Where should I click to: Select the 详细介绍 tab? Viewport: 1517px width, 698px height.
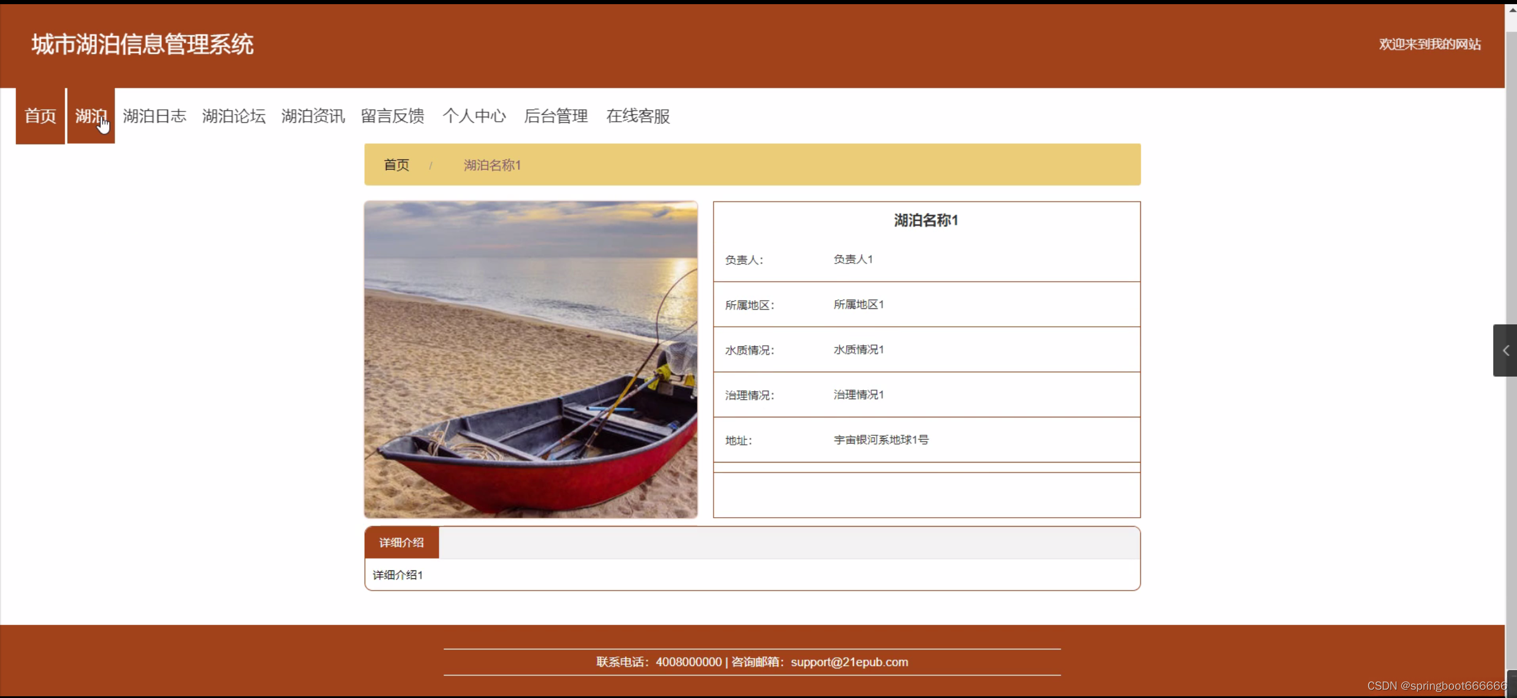tap(401, 542)
